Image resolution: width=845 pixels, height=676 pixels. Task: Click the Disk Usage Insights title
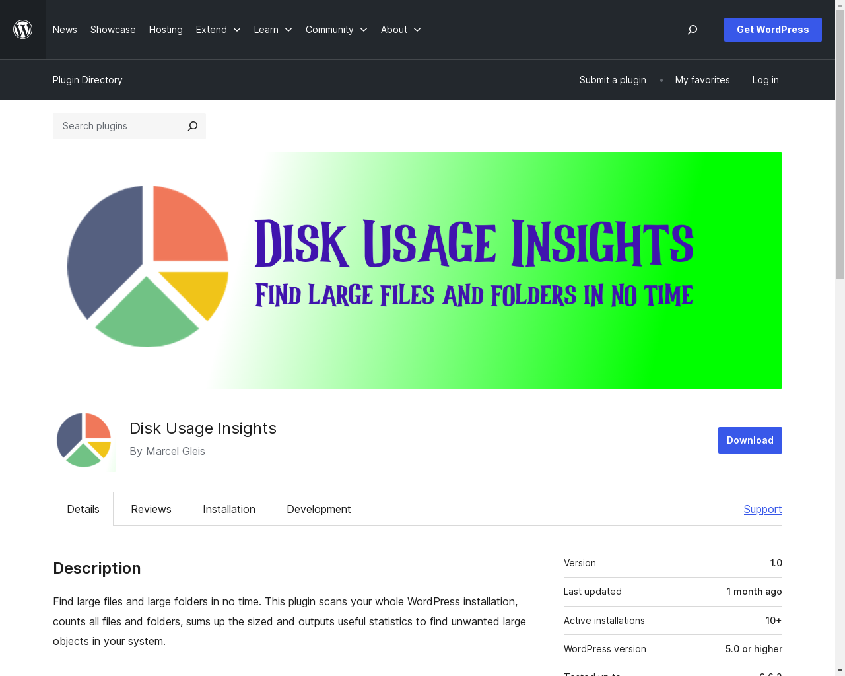point(203,428)
